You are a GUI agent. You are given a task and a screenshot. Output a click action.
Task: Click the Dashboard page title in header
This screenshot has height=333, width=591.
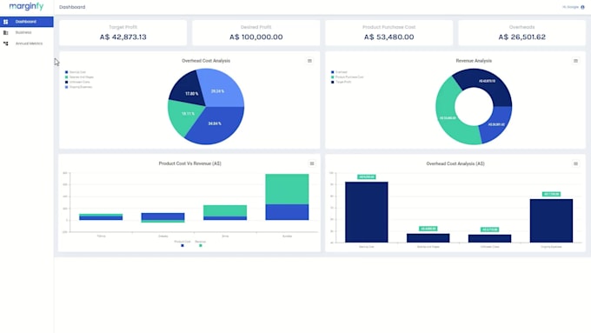(x=72, y=7)
